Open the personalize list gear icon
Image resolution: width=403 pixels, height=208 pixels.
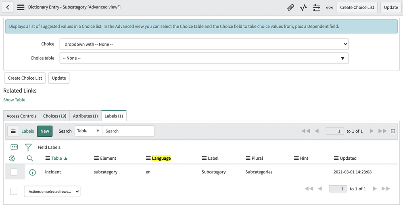coord(12,158)
